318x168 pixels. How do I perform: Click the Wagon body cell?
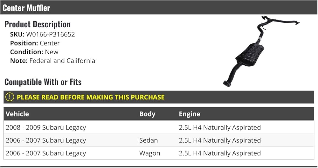(x=150, y=153)
